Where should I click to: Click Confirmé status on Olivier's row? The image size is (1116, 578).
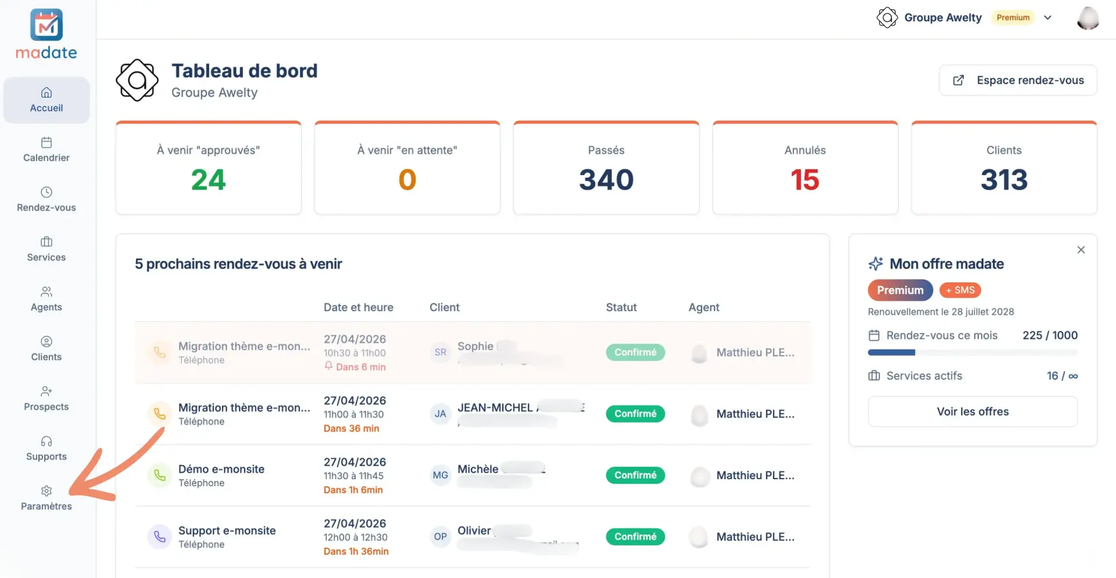pos(635,537)
